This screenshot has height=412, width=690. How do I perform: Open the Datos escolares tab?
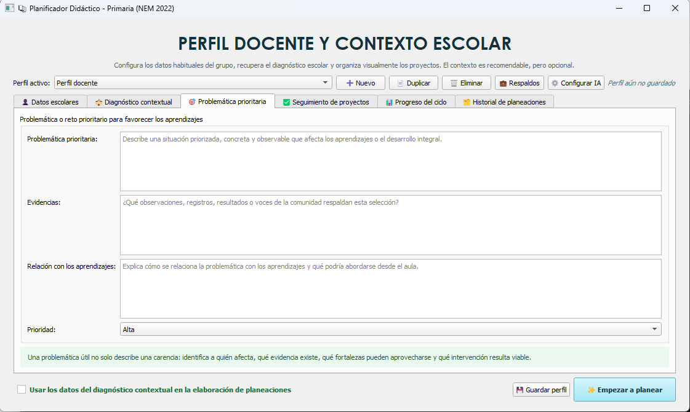[x=50, y=102]
